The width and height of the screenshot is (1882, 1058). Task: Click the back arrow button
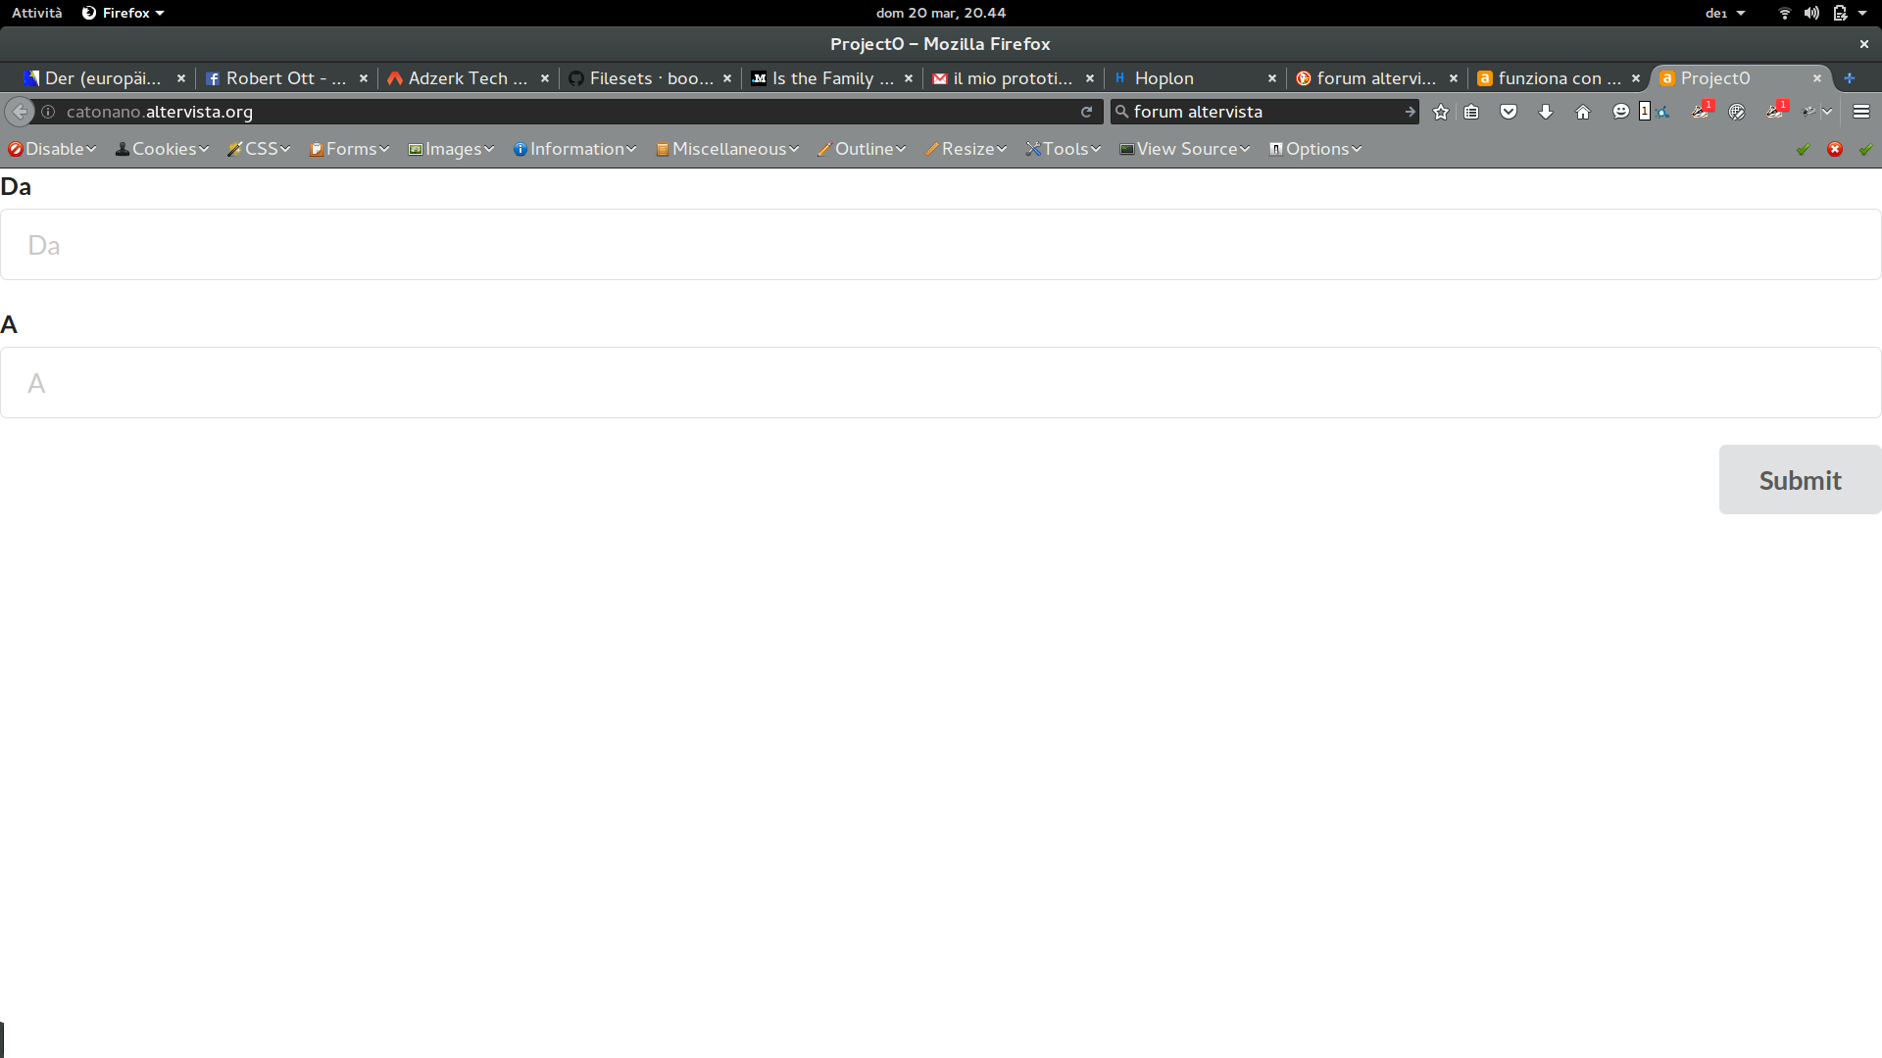(x=20, y=112)
